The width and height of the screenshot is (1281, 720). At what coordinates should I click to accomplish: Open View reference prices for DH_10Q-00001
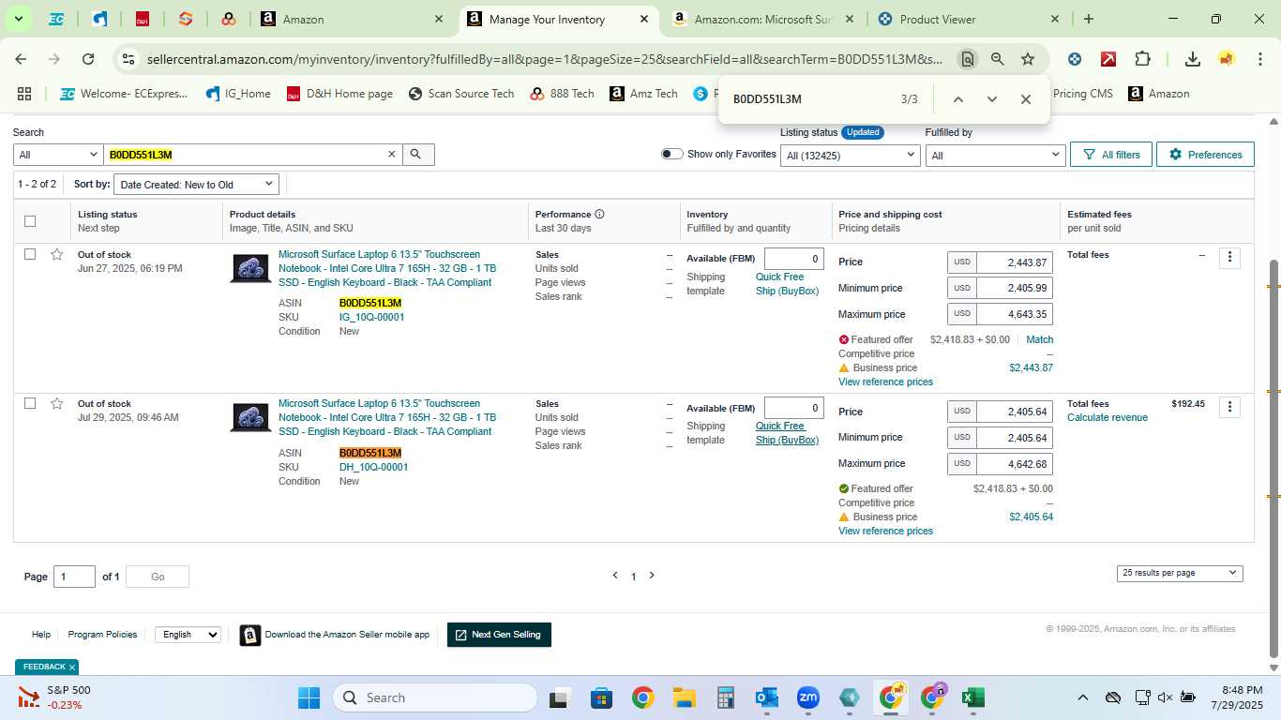[x=885, y=531]
